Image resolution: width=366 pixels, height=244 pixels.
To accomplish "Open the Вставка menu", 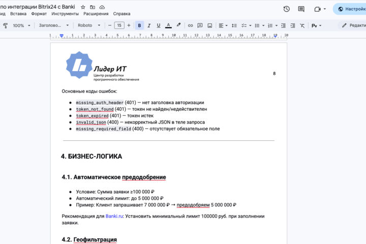I will pyautogui.click(x=18, y=14).
